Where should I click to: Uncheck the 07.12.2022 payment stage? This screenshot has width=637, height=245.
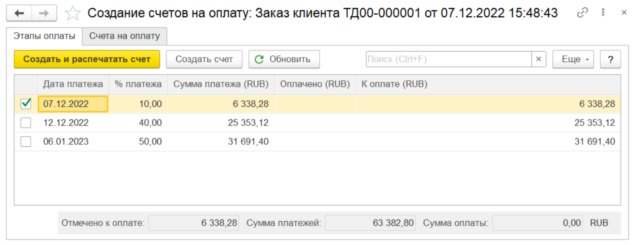tap(26, 103)
